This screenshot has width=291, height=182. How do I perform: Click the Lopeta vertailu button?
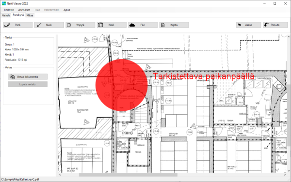[x=28, y=84]
